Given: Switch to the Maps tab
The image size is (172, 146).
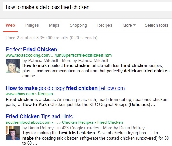Looking at the screenshot, I should point(54,25).
